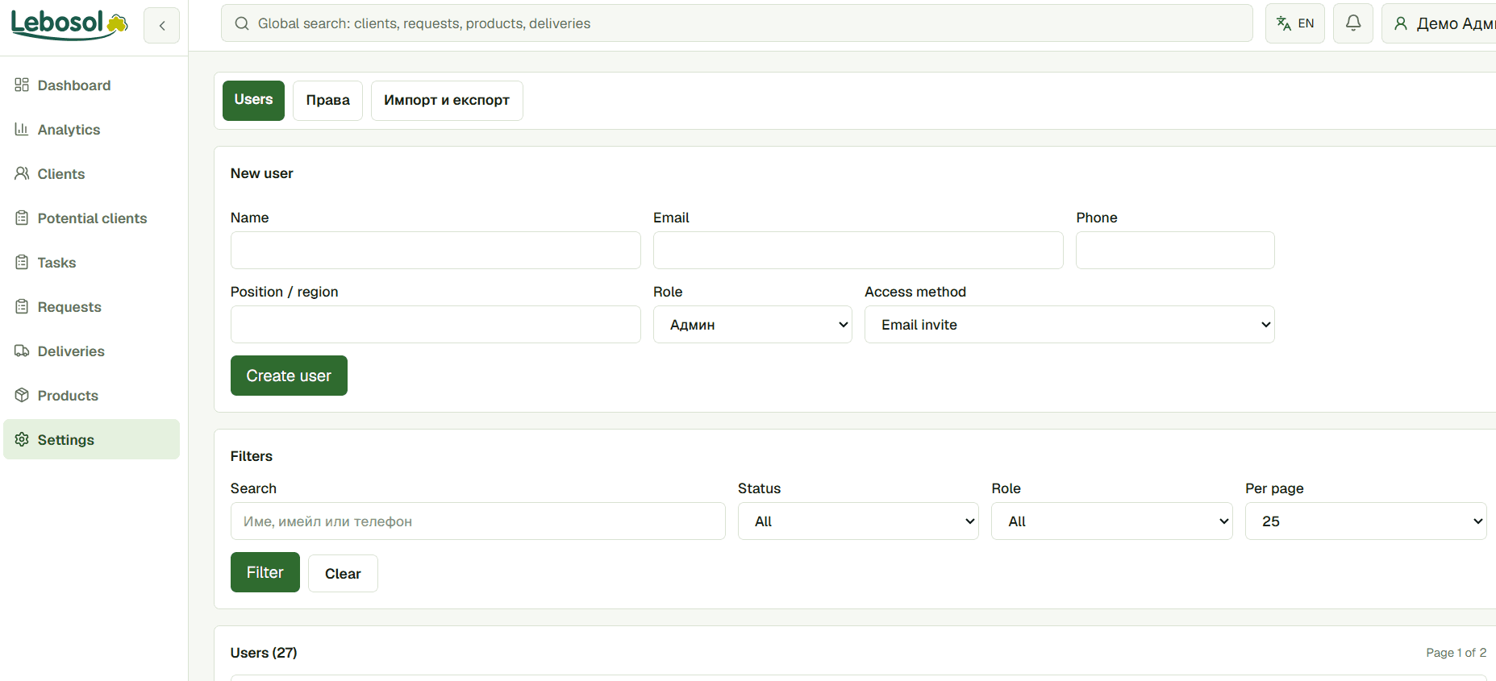
Task: Open the Clients section
Action: [91, 173]
